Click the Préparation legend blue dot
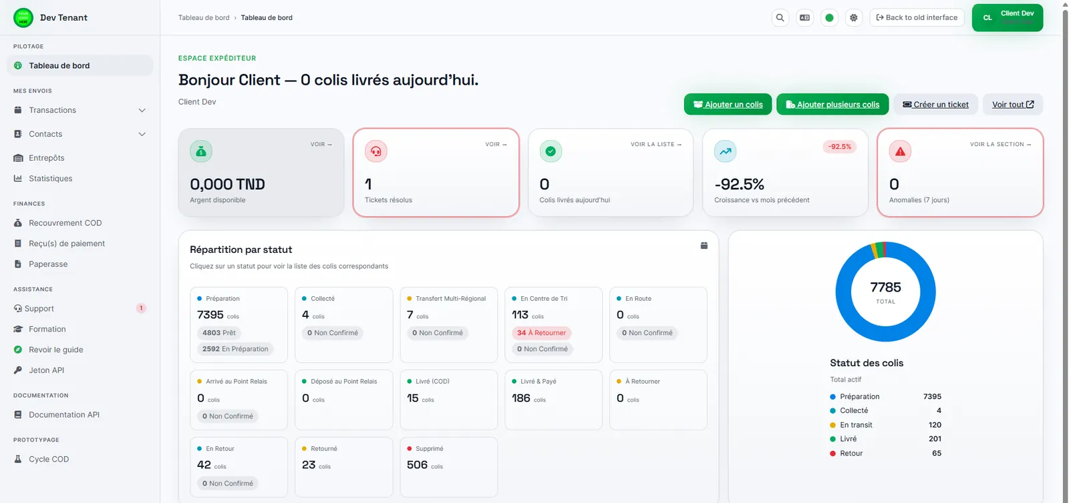Viewport: 1069px width, 503px height. pos(832,397)
